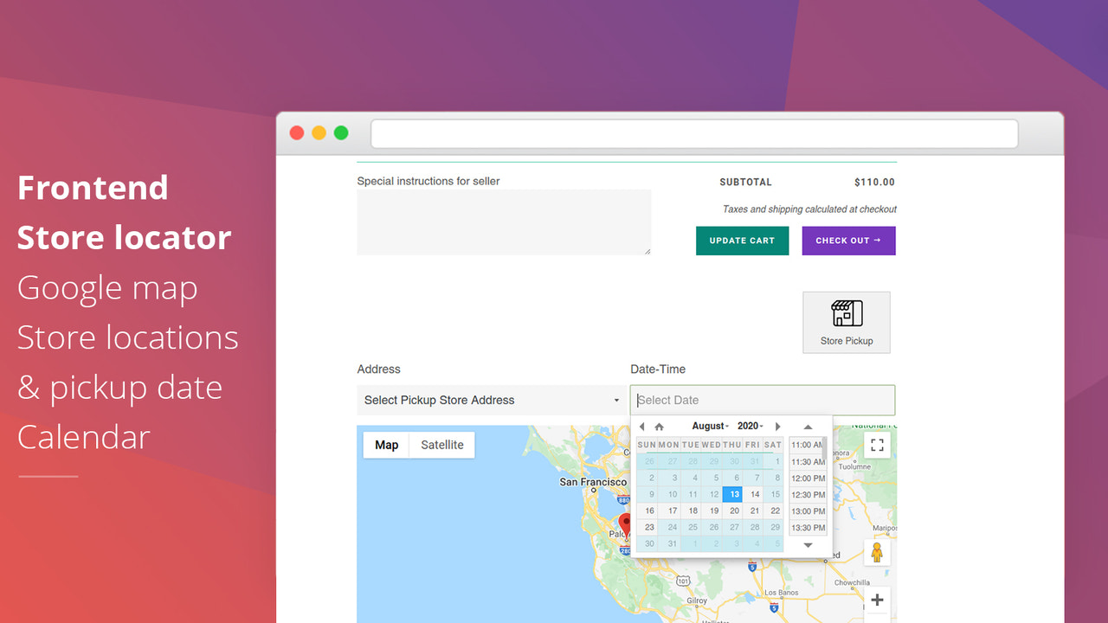1108x623 pixels.
Task: Click the calendar home icon
Action: [x=658, y=426]
